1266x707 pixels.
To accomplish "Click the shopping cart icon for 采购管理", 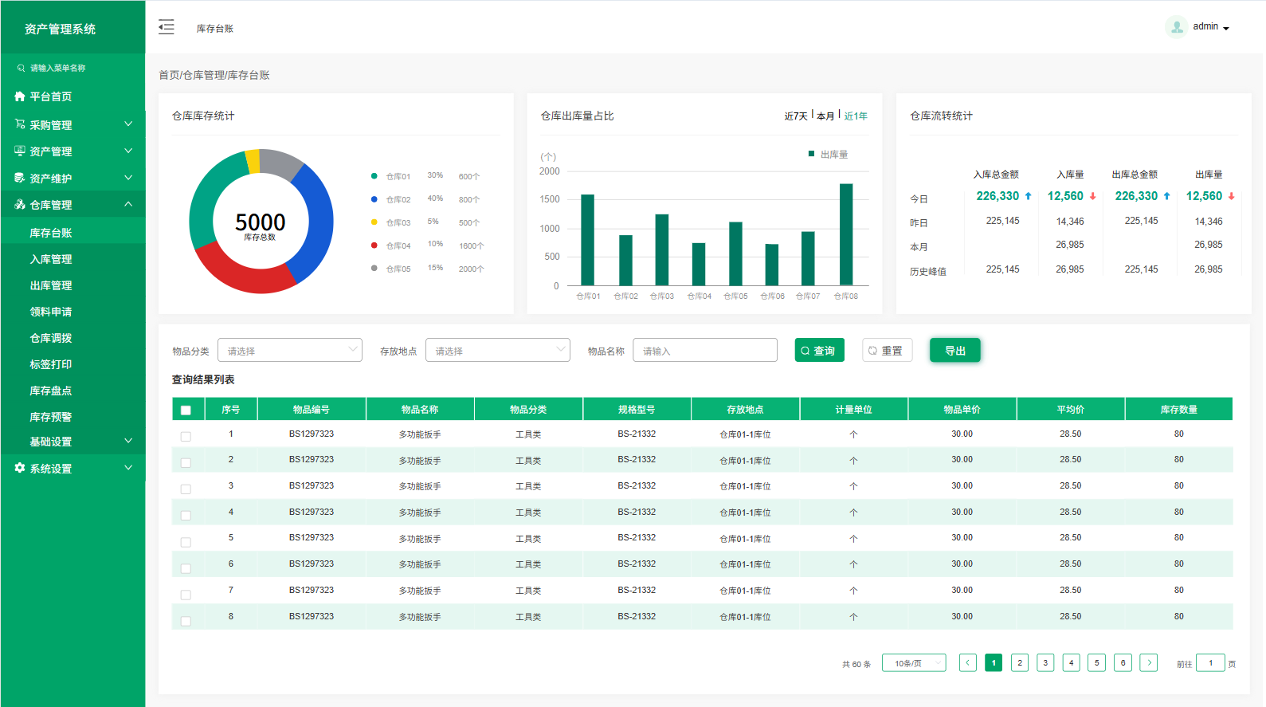I will pos(20,124).
